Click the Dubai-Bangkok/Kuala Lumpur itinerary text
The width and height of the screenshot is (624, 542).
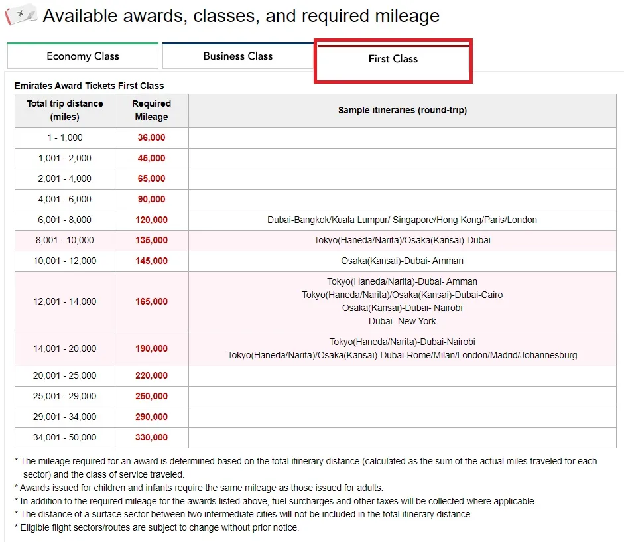pyautogui.click(x=402, y=220)
